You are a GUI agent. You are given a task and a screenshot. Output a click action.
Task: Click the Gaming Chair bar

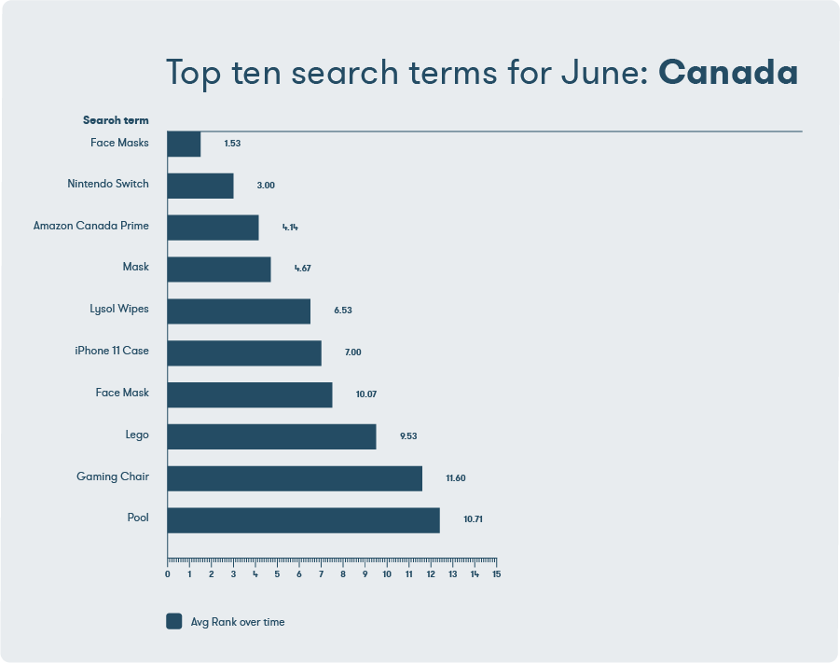click(x=295, y=478)
